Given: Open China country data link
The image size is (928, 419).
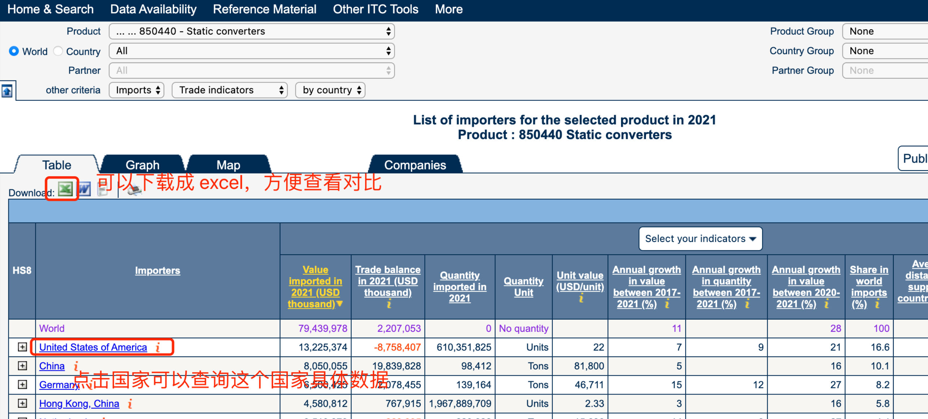Looking at the screenshot, I should pyautogui.click(x=52, y=366).
